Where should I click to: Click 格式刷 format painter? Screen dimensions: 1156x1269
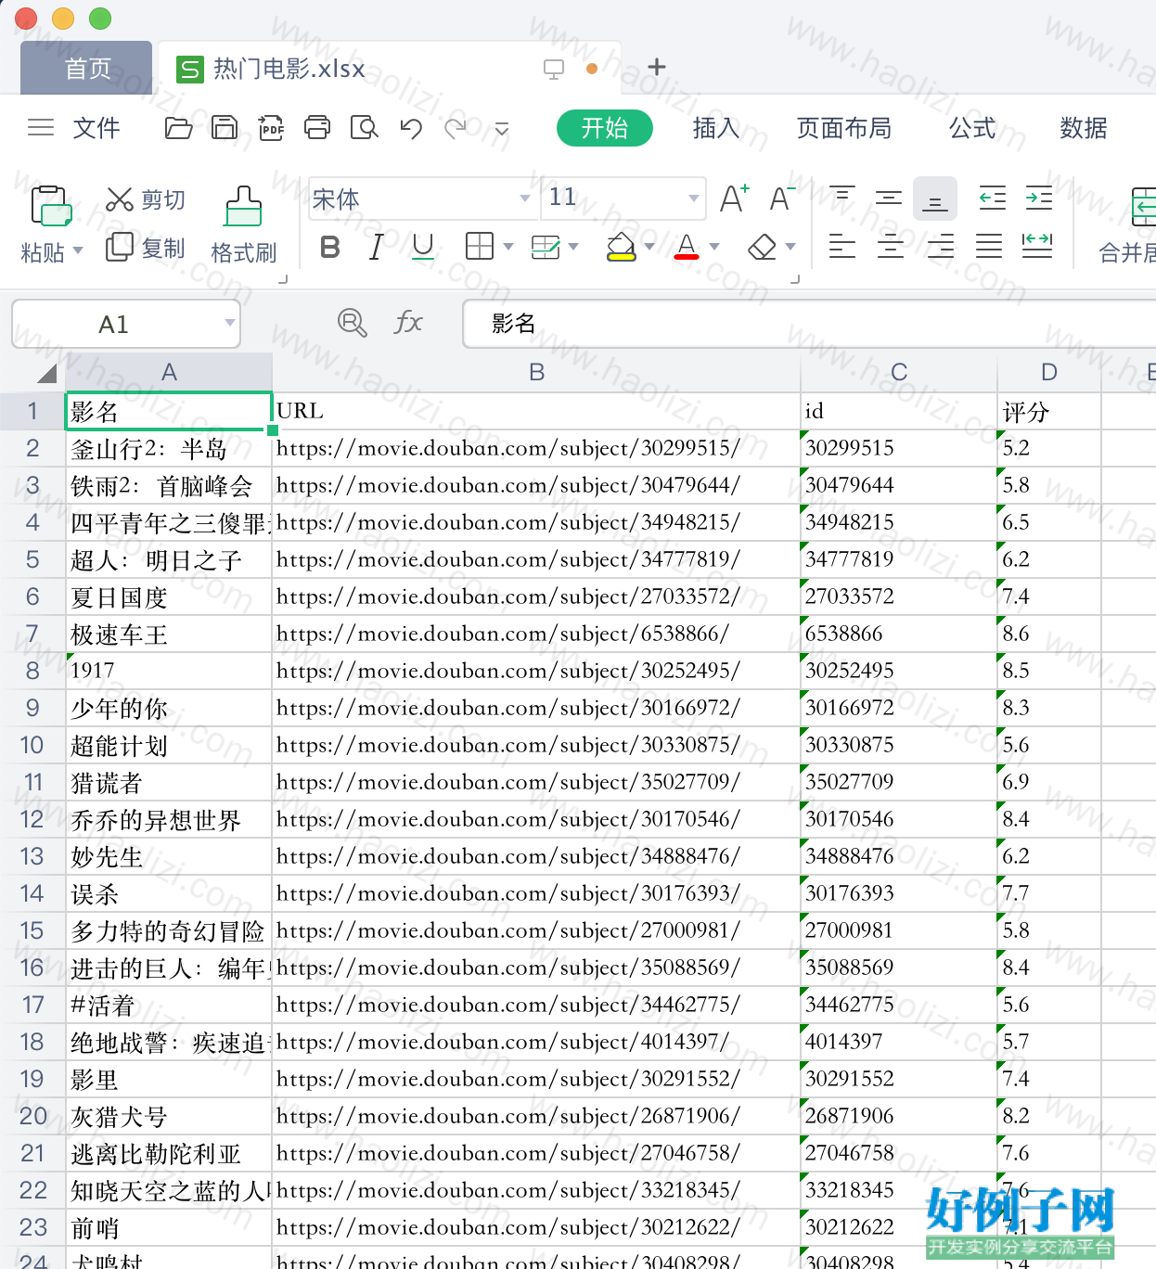click(x=243, y=225)
